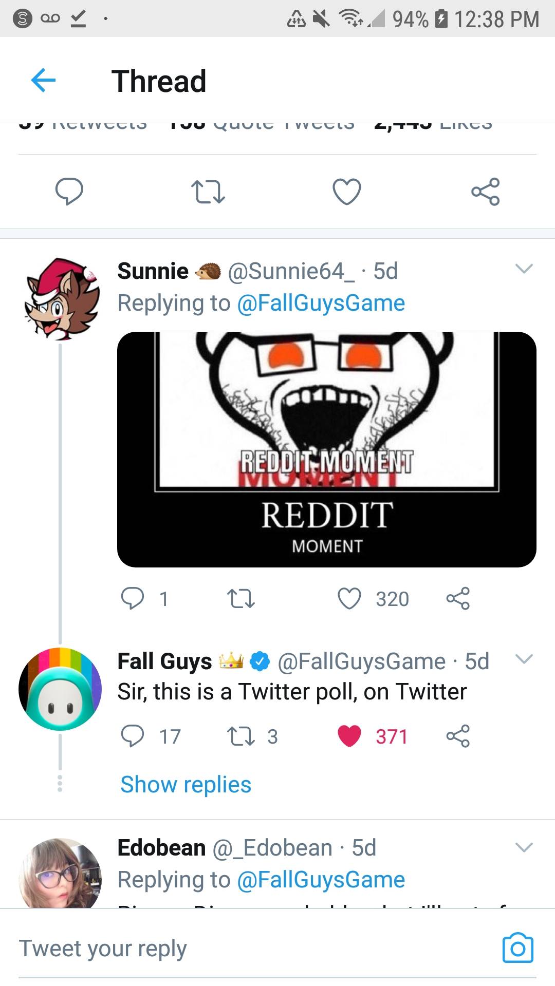Open @FallGuysGame mention in Sunnie's reply

[x=321, y=303]
